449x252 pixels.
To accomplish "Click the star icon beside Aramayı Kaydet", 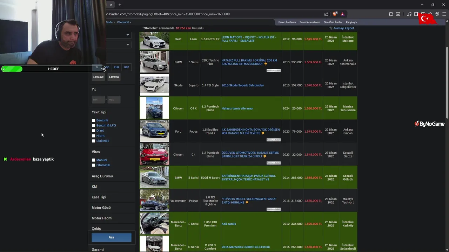I will click(x=330, y=28).
